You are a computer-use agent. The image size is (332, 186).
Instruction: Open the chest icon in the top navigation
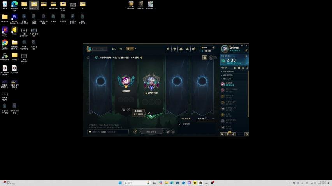click(x=181, y=49)
